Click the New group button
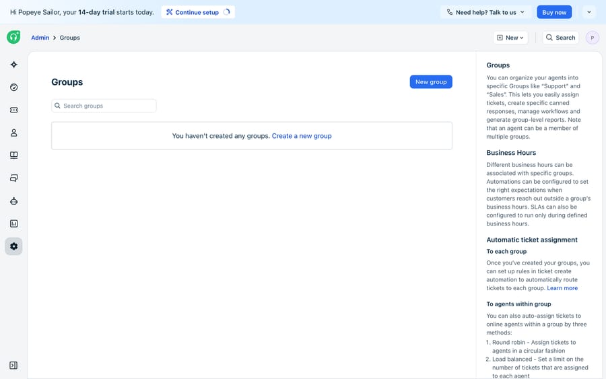 point(431,81)
